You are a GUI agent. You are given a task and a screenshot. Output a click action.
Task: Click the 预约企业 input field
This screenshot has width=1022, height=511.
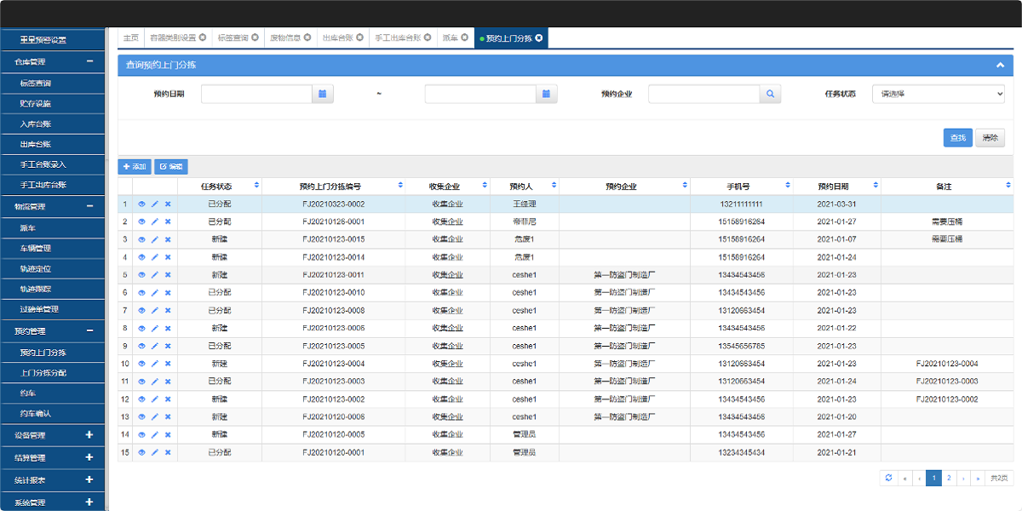tap(703, 94)
